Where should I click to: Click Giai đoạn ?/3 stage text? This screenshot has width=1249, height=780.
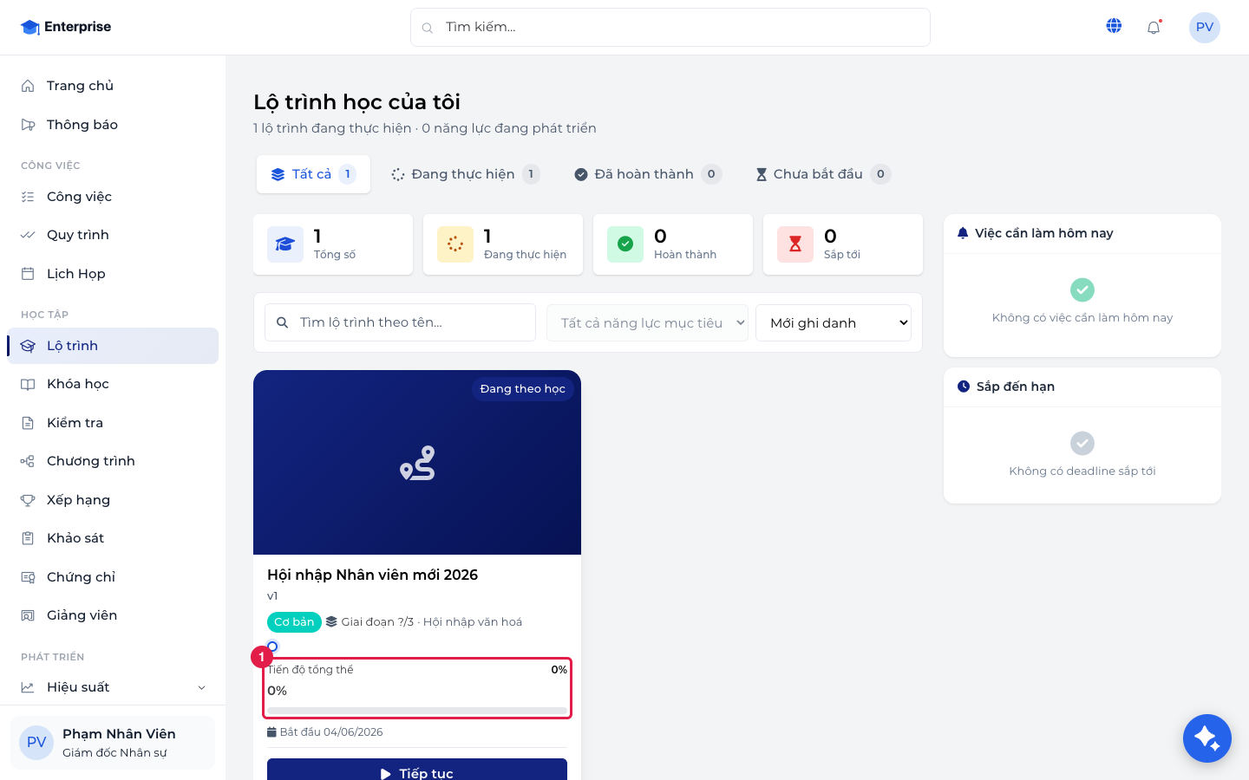(x=377, y=622)
